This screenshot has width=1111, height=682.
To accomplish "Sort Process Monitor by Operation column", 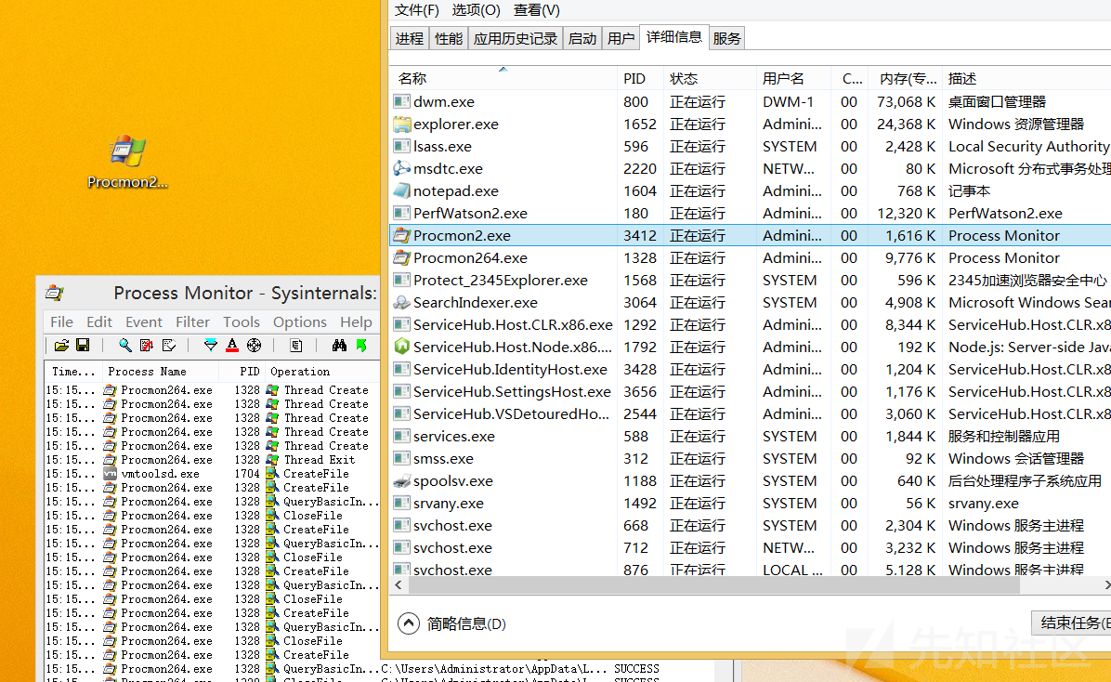I will click(321, 372).
